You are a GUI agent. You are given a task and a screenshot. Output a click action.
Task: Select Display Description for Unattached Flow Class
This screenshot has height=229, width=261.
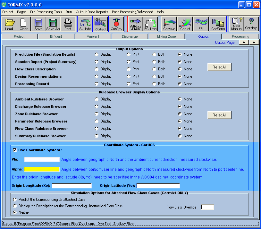[x=15, y=206]
